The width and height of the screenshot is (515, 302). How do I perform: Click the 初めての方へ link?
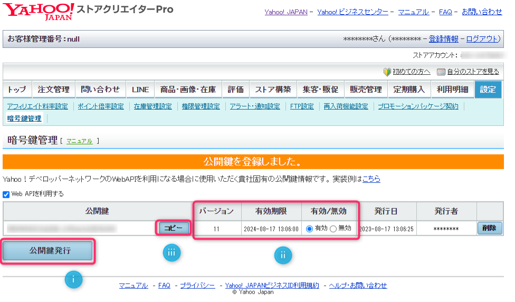(x=411, y=72)
